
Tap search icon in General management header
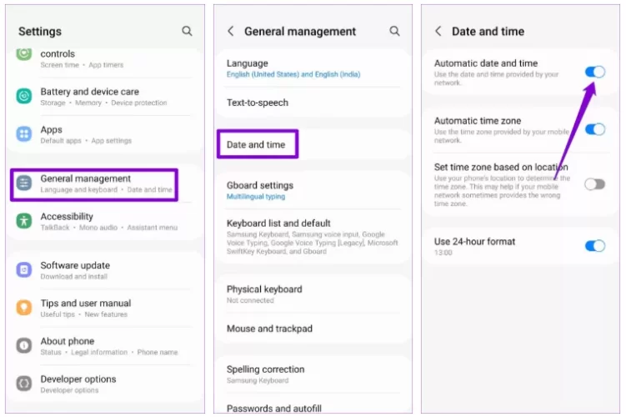click(394, 31)
